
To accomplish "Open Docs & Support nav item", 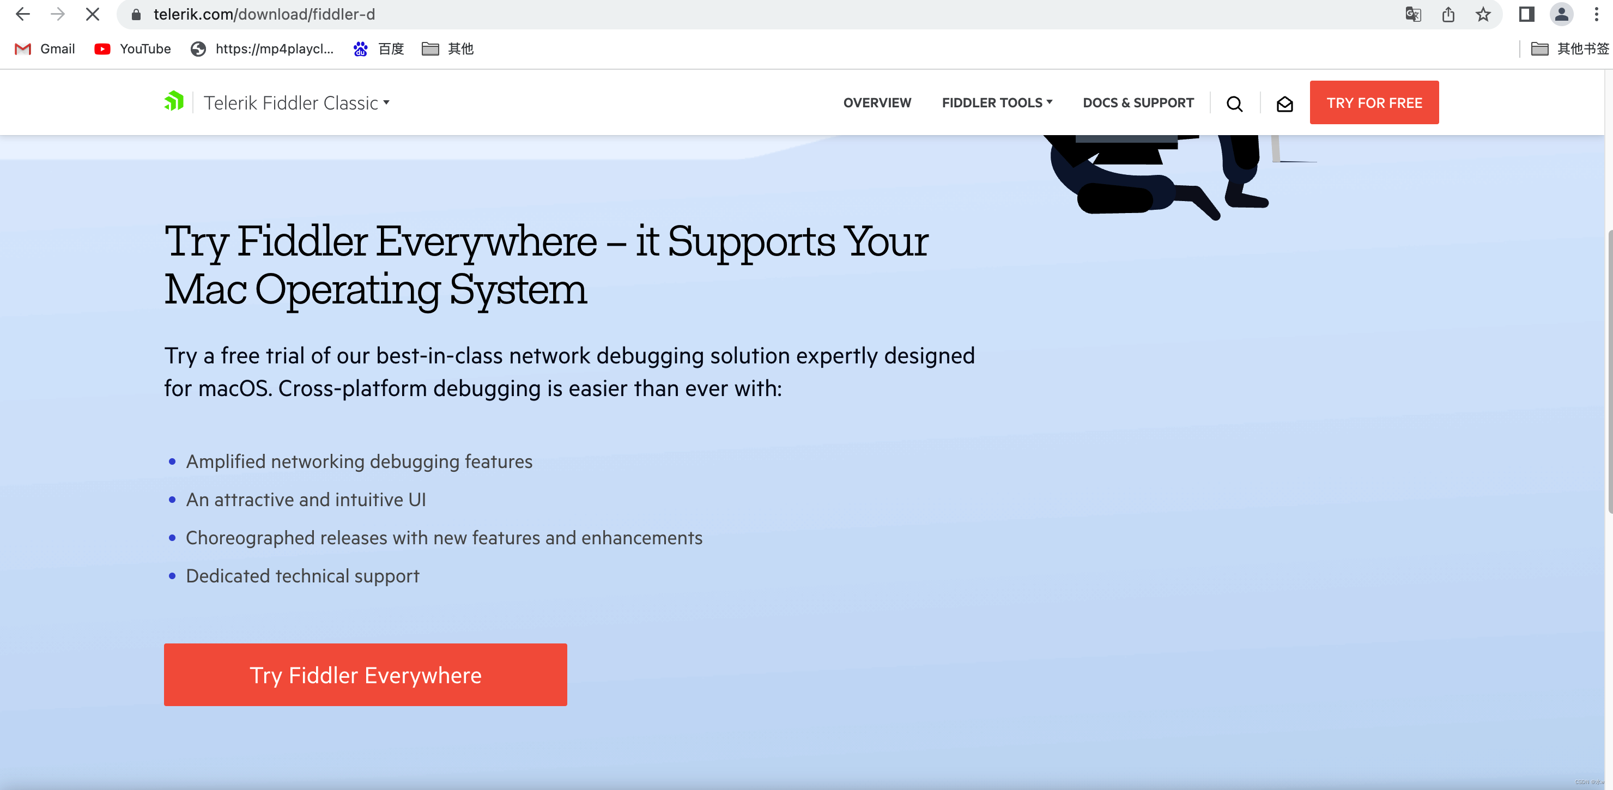I will 1138,102.
